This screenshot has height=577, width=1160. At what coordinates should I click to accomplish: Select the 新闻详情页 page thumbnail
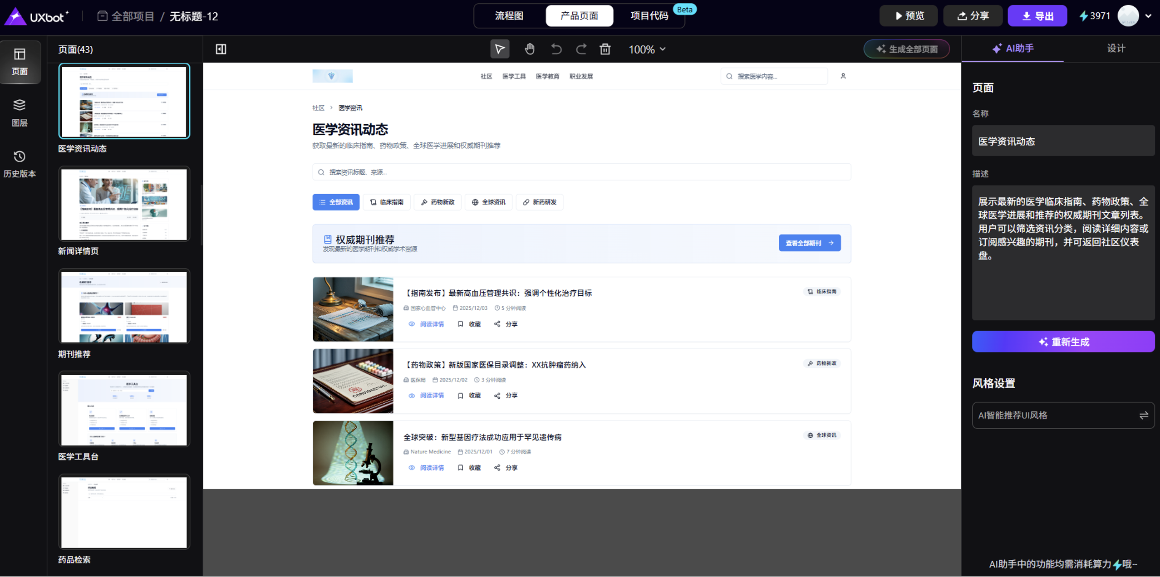pos(124,204)
